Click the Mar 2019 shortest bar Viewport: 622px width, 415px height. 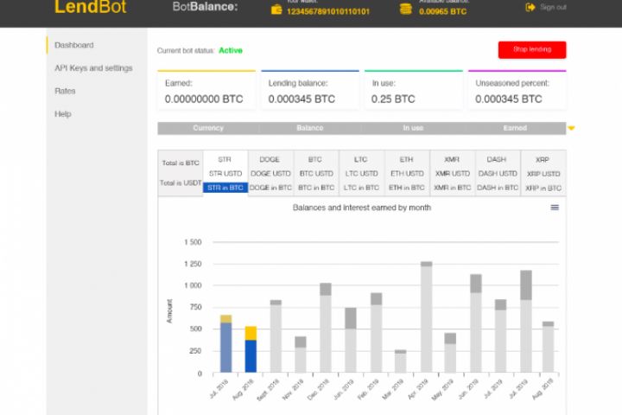pyautogui.click(x=401, y=361)
